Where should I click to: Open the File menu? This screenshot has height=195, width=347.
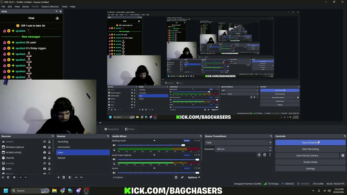[3, 6]
